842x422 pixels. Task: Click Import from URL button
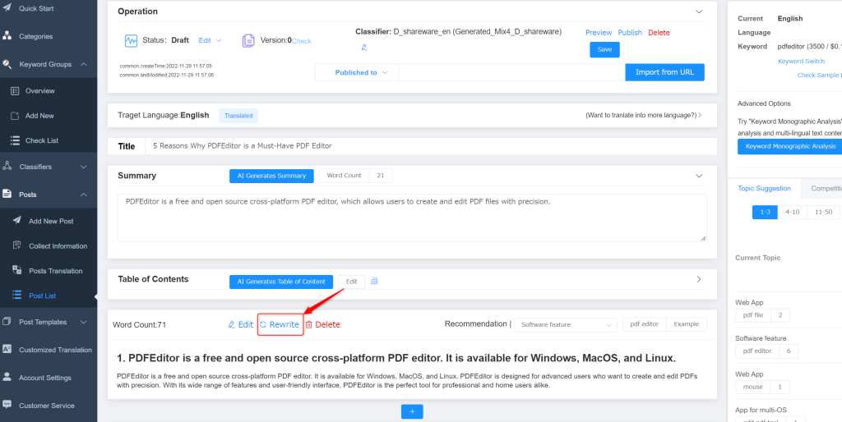[664, 72]
